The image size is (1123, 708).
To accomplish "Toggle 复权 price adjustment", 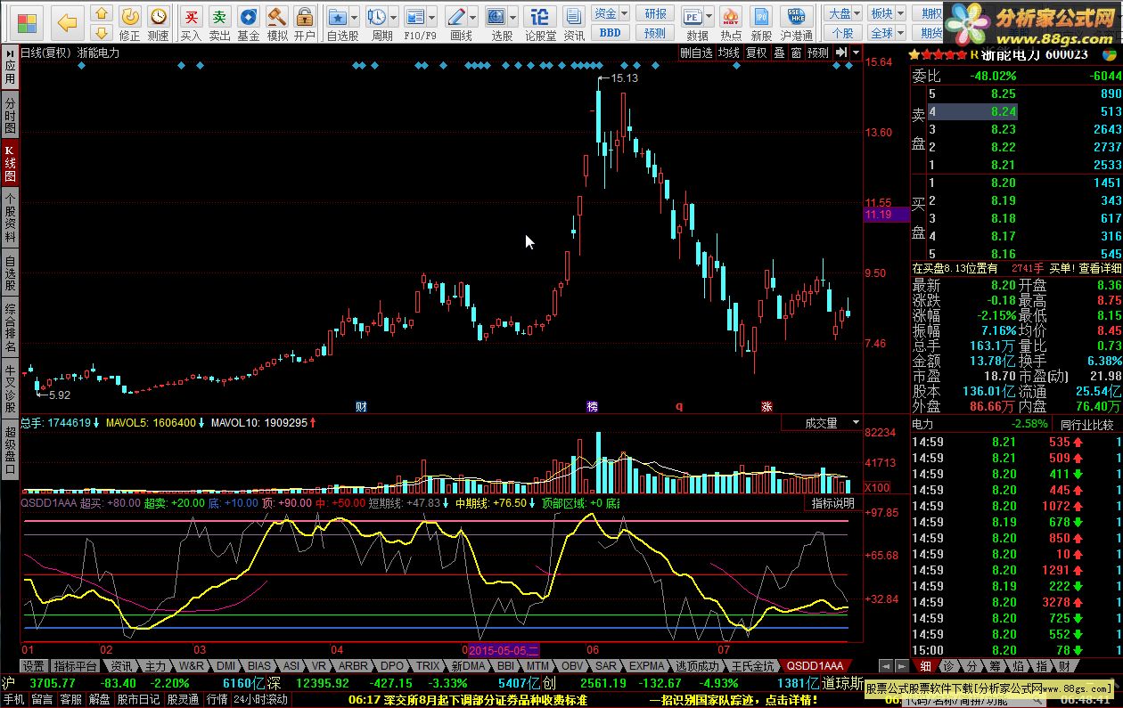I will (x=757, y=53).
